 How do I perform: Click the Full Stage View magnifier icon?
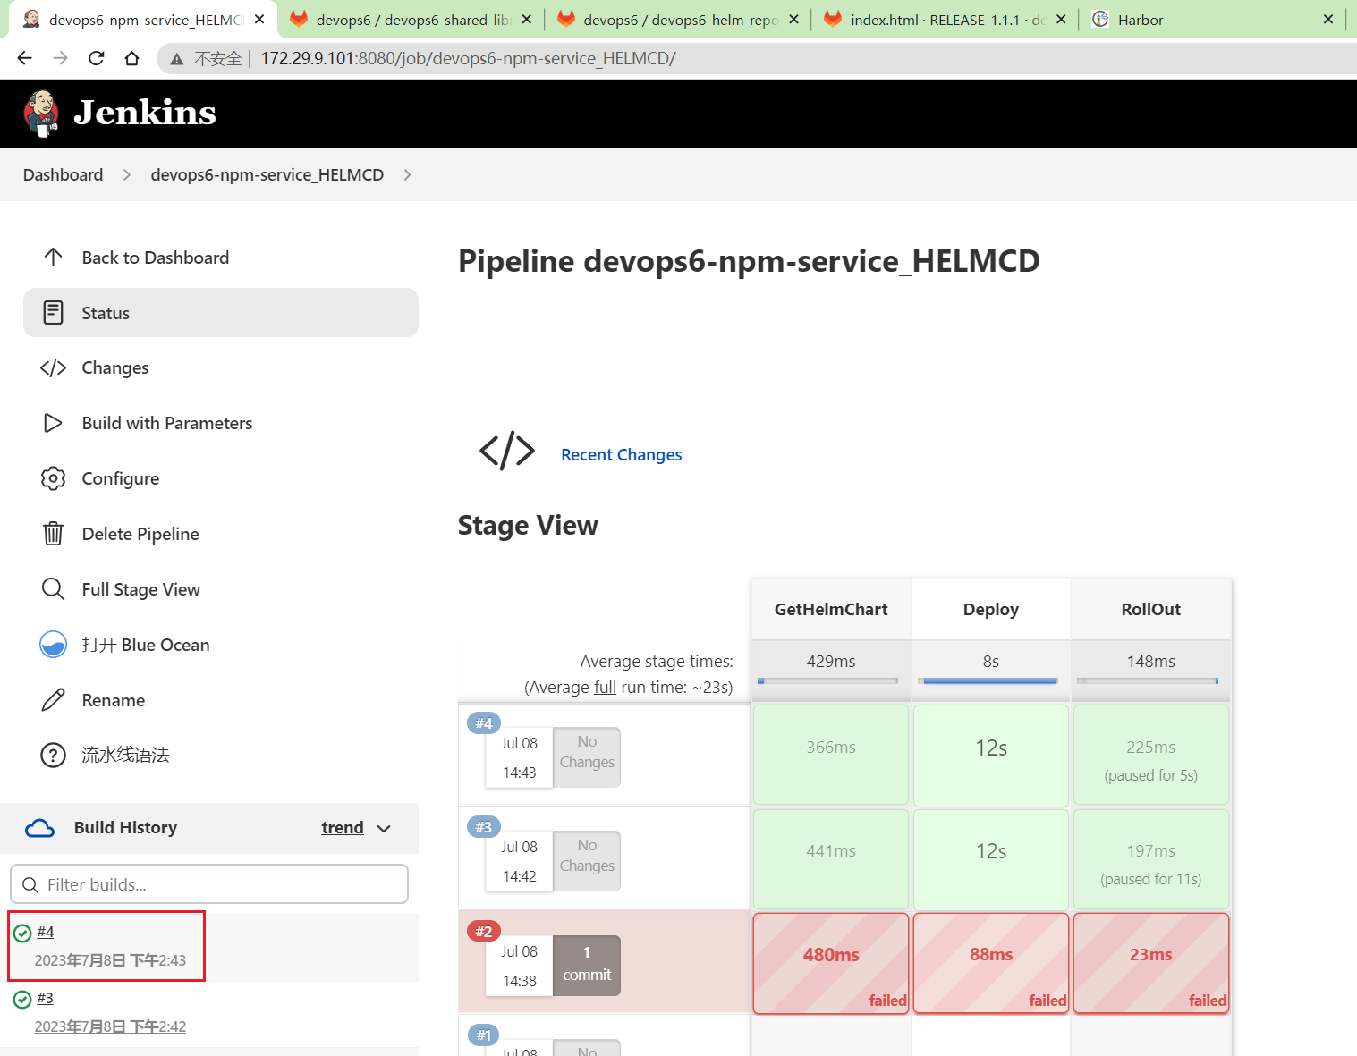pyautogui.click(x=53, y=589)
